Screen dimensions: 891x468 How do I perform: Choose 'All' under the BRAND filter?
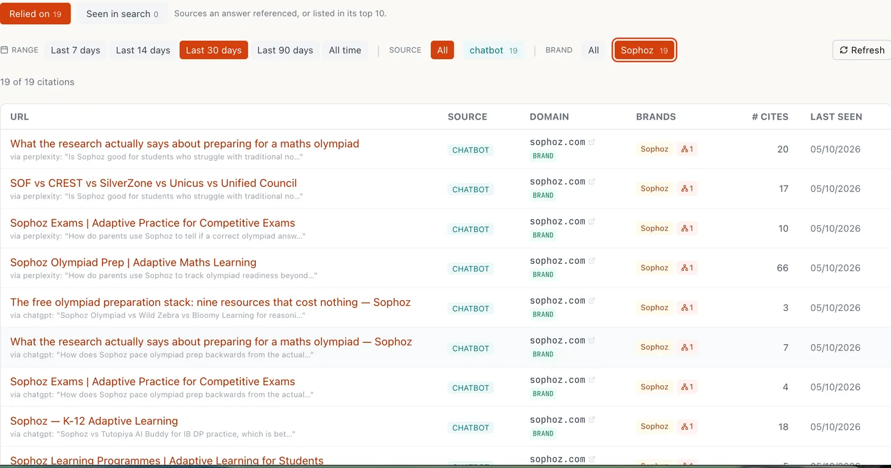(594, 50)
